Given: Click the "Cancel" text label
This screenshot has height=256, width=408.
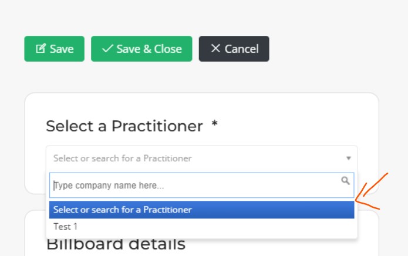Looking at the screenshot, I should [x=242, y=49].
